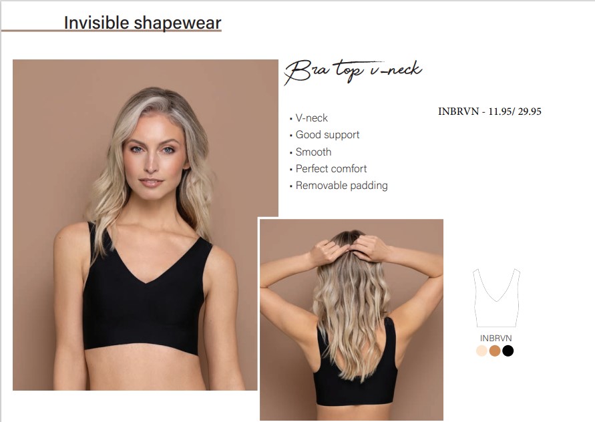This screenshot has width=595, height=422.
Task: Select the Perfect comfort bullet item
Action: point(329,168)
